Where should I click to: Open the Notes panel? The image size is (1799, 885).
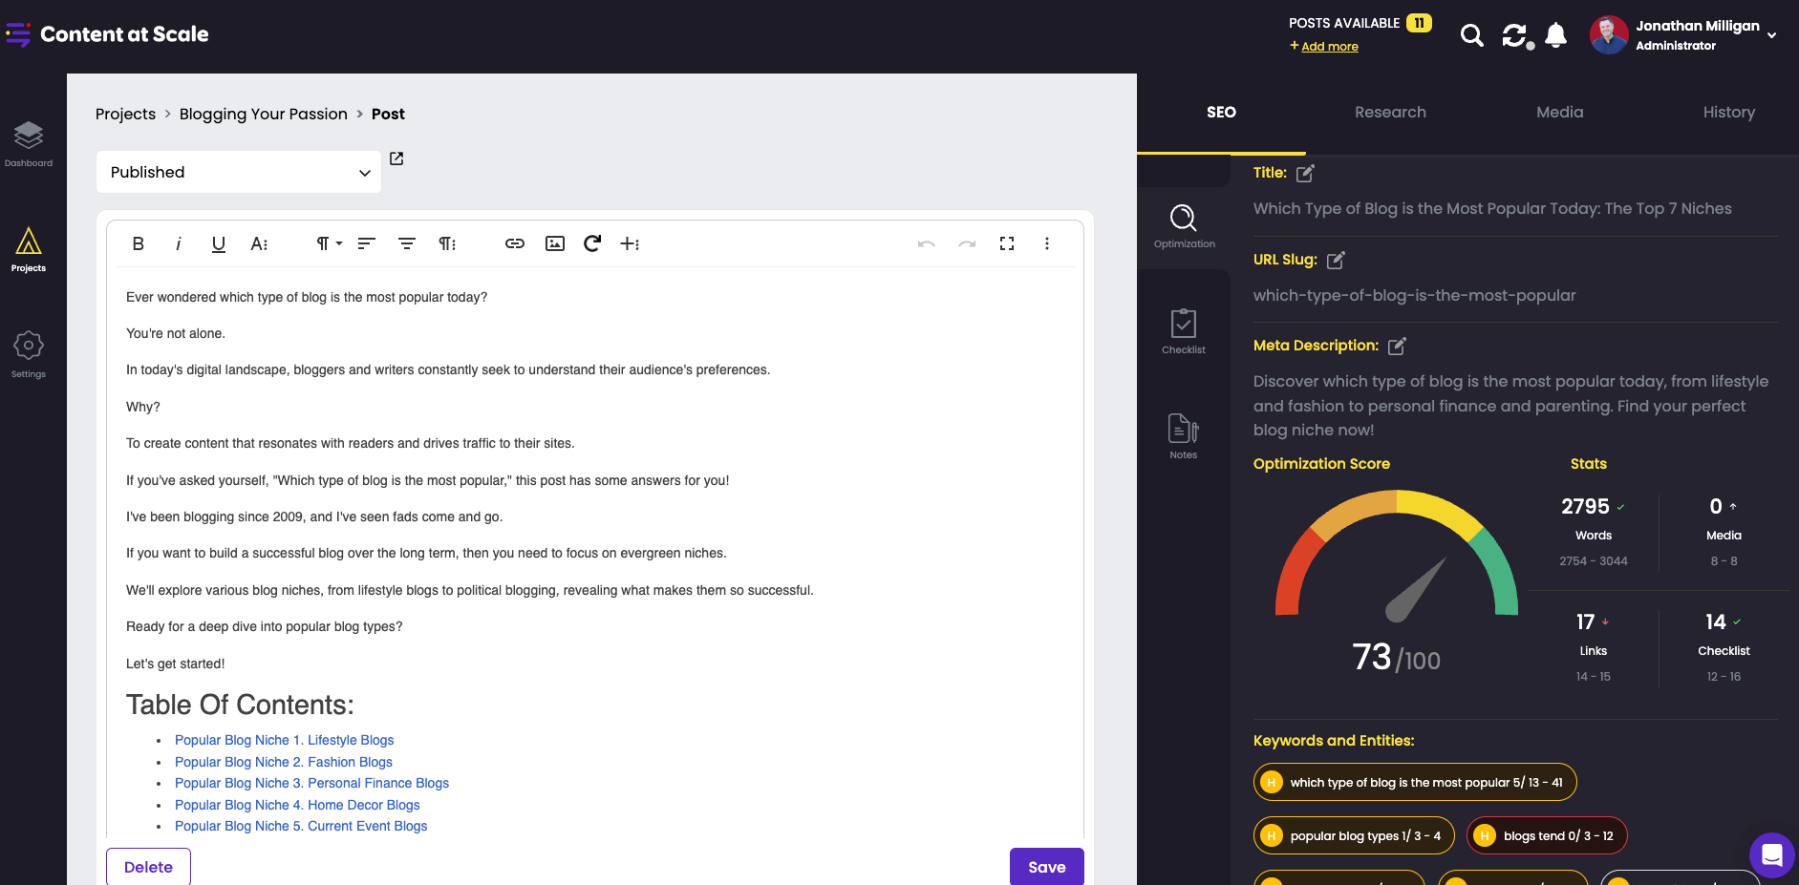point(1183,435)
